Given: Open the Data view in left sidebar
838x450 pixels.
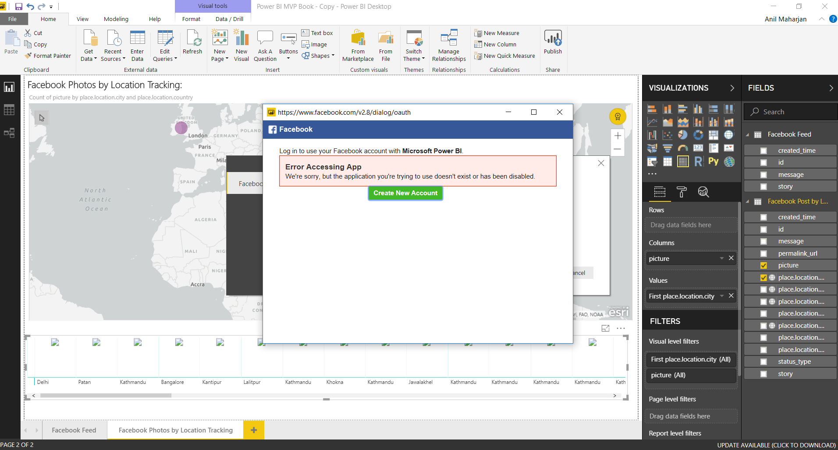Looking at the screenshot, I should 9,110.
